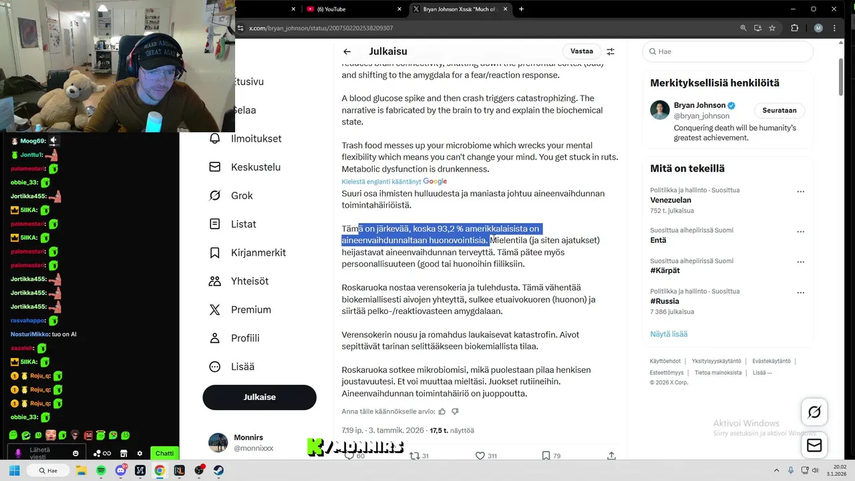Open floating Grok button
The height and width of the screenshot is (481, 855).
814,412
